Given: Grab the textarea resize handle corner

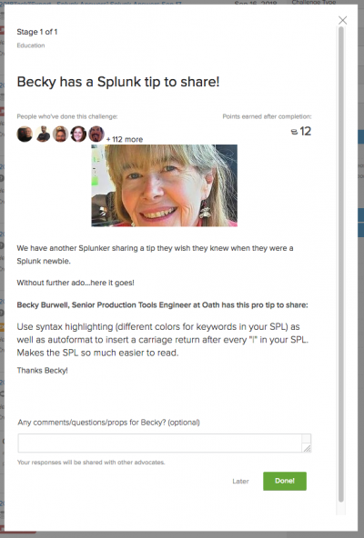Looking at the screenshot, I should pyautogui.click(x=308, y=448).
